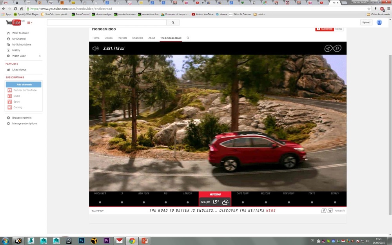Open the user account avatar

click(379, 22)
